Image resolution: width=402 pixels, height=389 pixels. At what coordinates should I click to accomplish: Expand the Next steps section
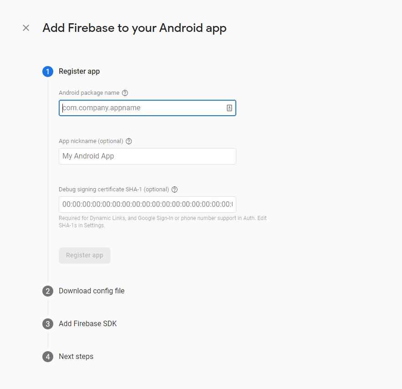tap(76, 357)
